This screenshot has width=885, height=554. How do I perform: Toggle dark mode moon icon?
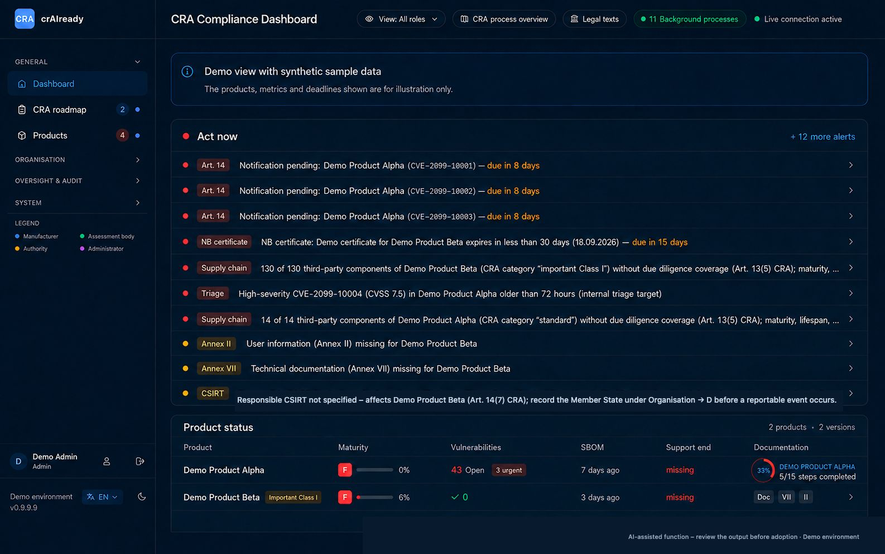142,496
